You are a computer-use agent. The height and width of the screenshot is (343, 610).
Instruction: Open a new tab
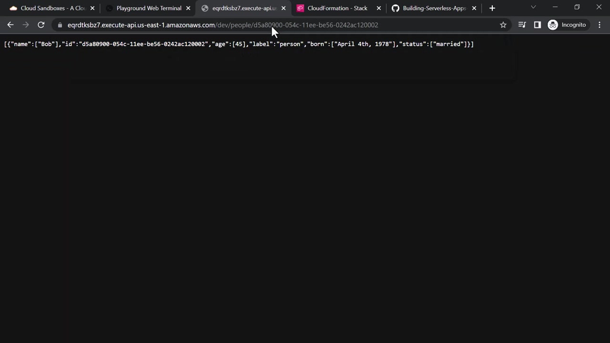click(x=492, y=8)
